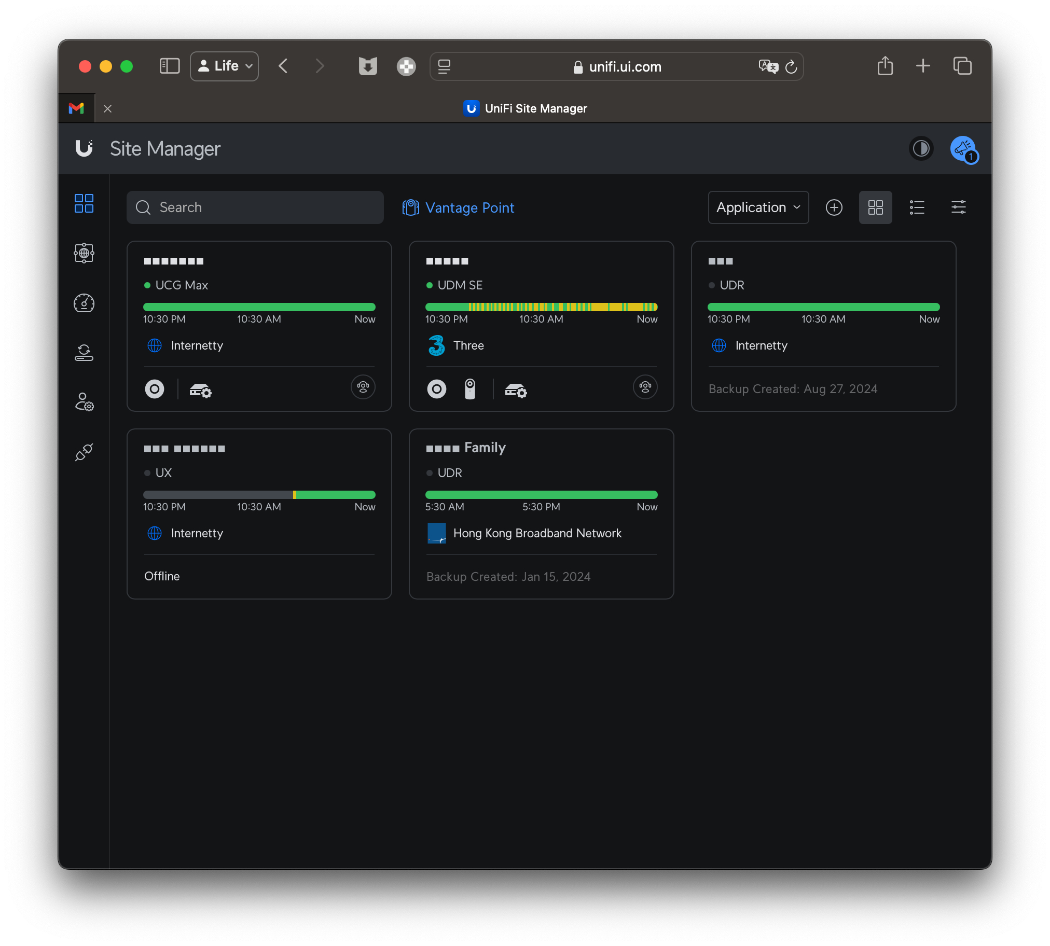Open the speedometer sidebar icon
The height and width of the screenshot is (946, 1050).
click(x=84, y=303)
